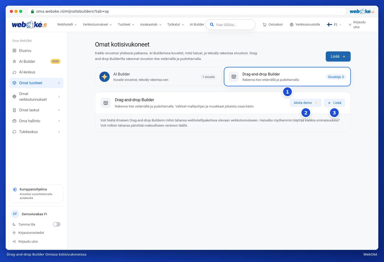Click the WebOké.fi logo in header
The image size is (384, 262).
coord(29,25)
